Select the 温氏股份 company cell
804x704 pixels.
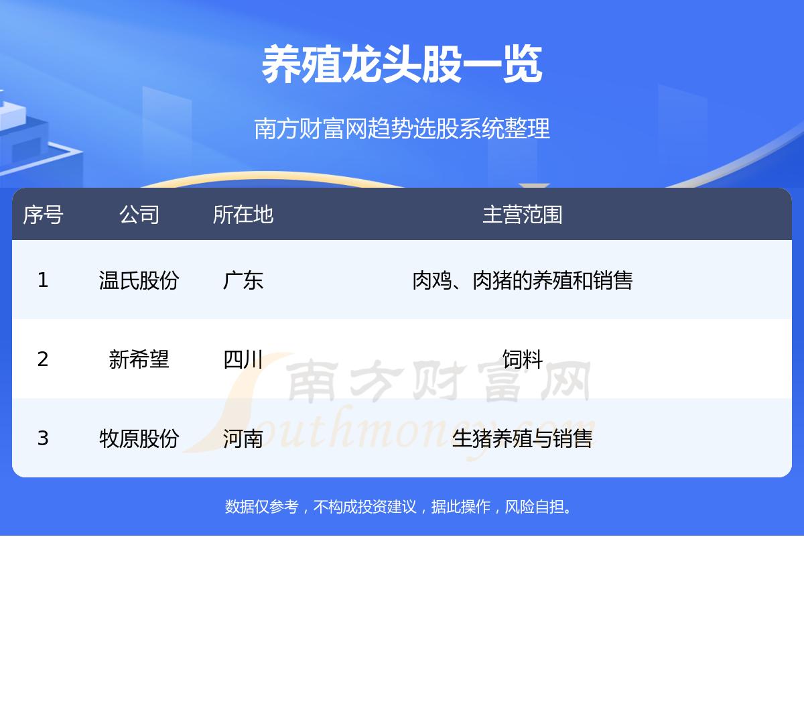(139, 280)
